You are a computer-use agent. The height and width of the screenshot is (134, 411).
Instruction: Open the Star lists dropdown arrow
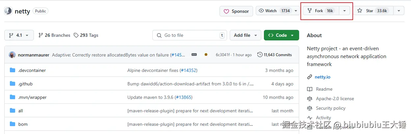tap(399, 11)
